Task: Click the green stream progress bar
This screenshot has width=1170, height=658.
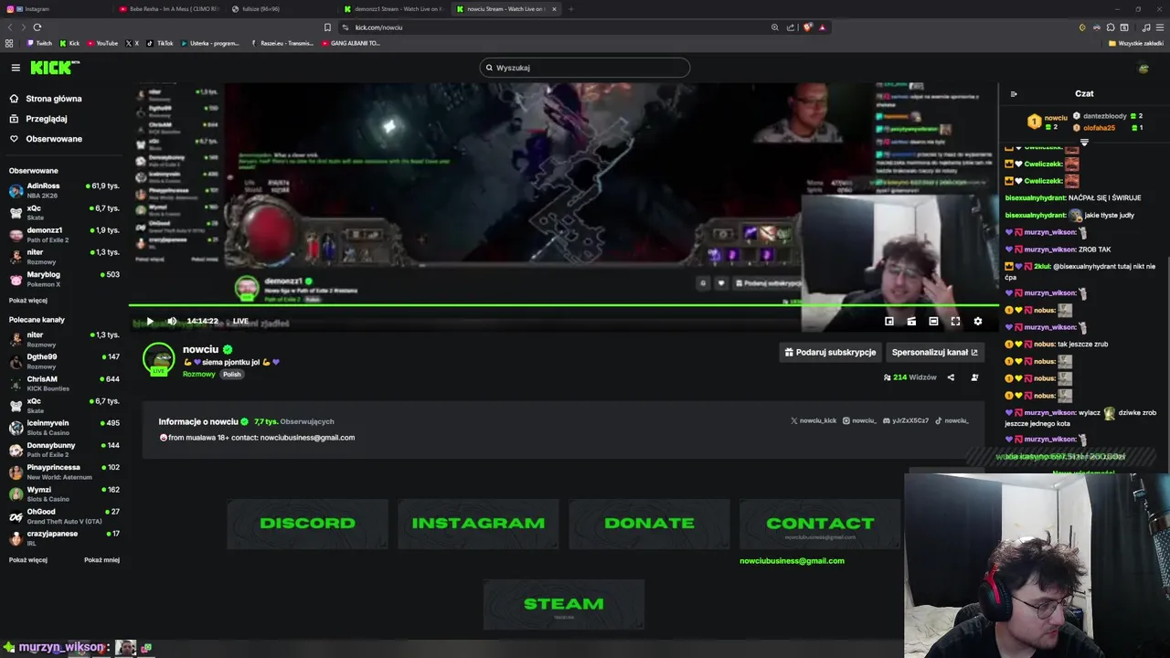Action: pos(563,305)
